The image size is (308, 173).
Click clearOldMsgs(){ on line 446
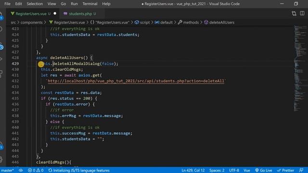click(53, 162)
